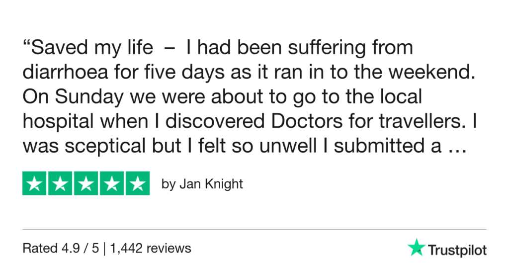Viewport: 509px width, 266px height.
Task: Click the Trustpilot green star logo
Action: pyautogui.click(x=416, y=248)
